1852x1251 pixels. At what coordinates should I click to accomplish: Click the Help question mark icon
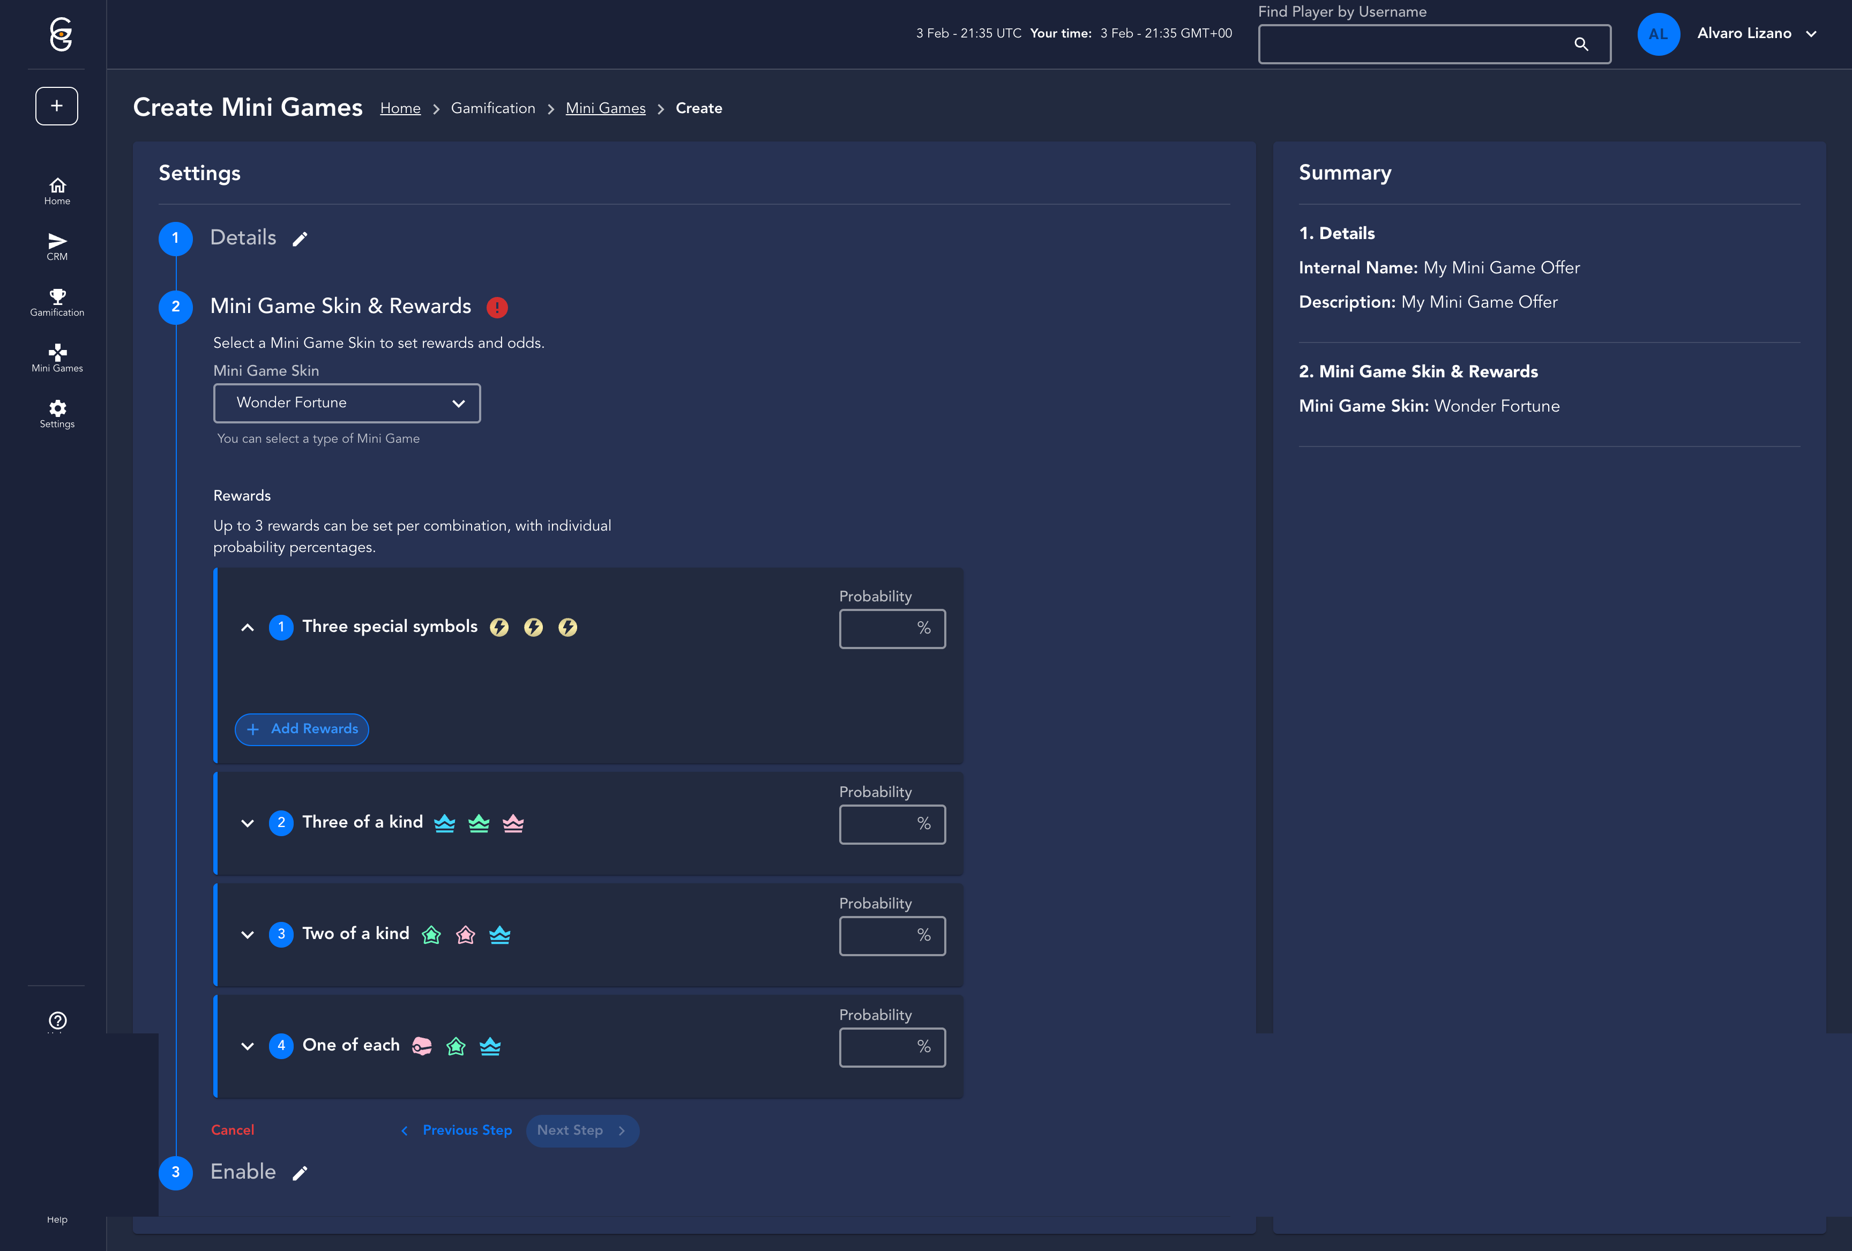pos(57,1021)
